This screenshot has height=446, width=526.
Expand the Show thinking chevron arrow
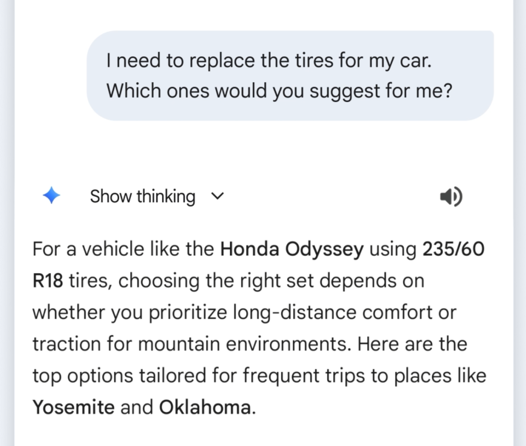[217, 196]
